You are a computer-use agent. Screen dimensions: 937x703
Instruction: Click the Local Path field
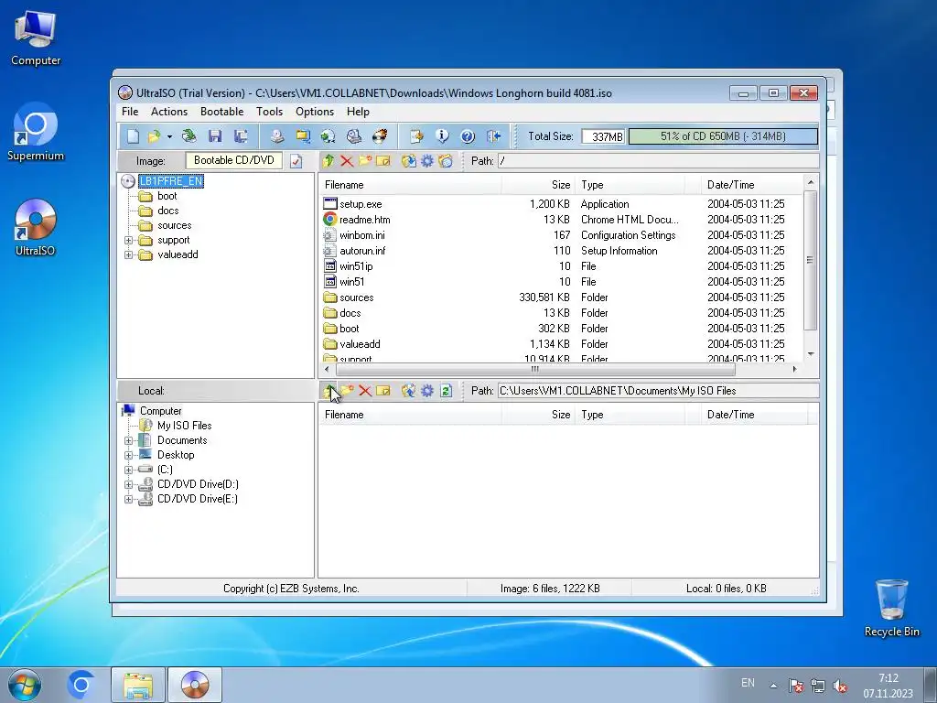pyautogui.click(x=658, y=391)
